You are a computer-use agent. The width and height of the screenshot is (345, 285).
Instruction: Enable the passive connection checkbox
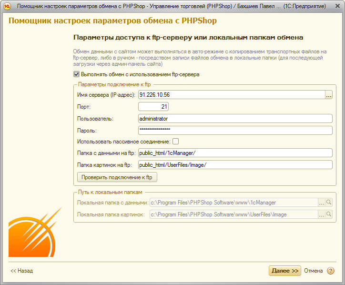point(175,141)
